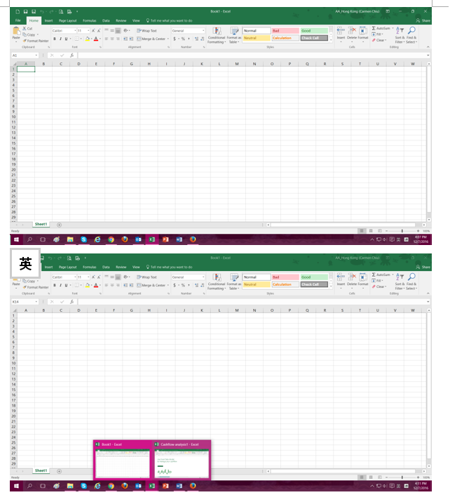
Task: Click the Percent Style icon in upper Excel window
Action: point(183,39)
